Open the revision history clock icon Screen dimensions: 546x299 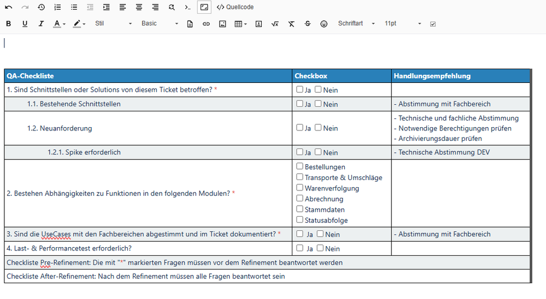[42, 7]
